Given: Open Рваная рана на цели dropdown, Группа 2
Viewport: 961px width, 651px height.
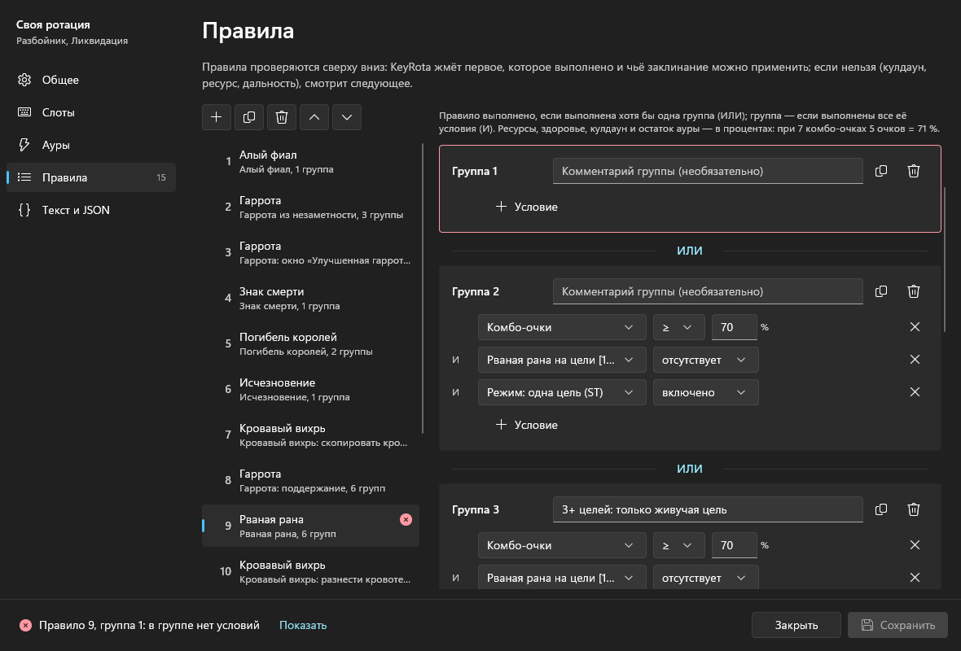Looking at the screenshot, I should 562,360.
